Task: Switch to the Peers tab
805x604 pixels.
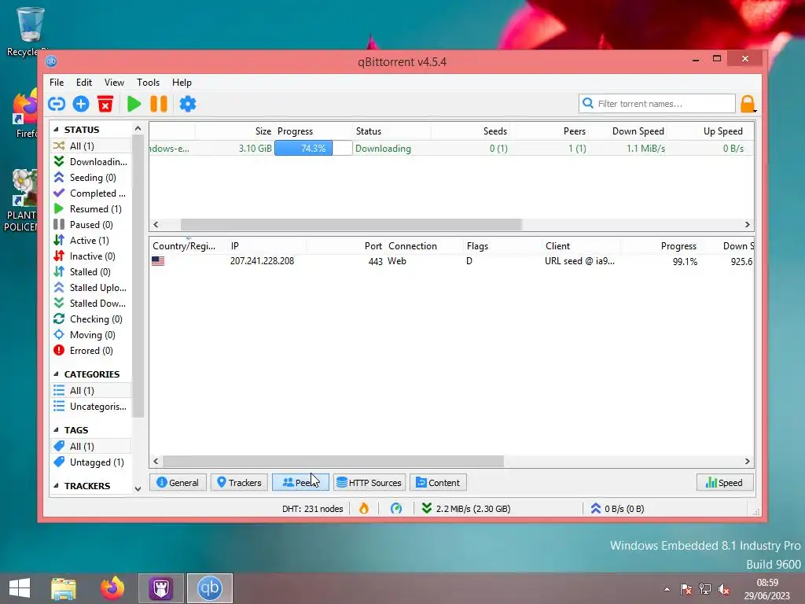Action: [300, 482]
